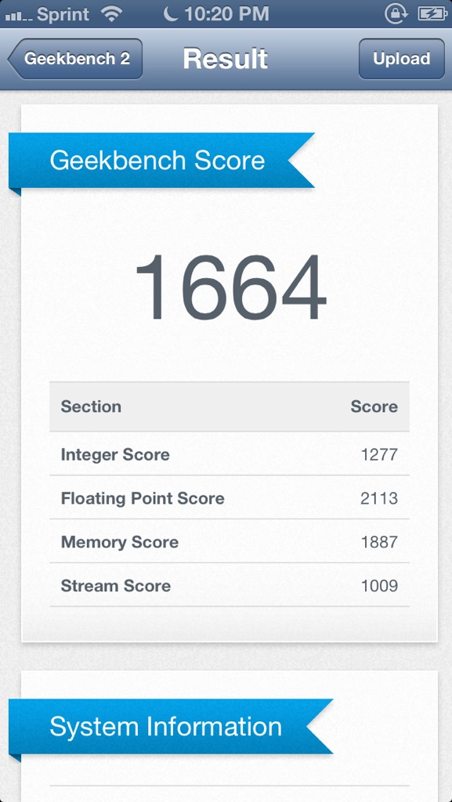
Task: Tap the 10:20 PM clock
Action: tap(226, 14)
